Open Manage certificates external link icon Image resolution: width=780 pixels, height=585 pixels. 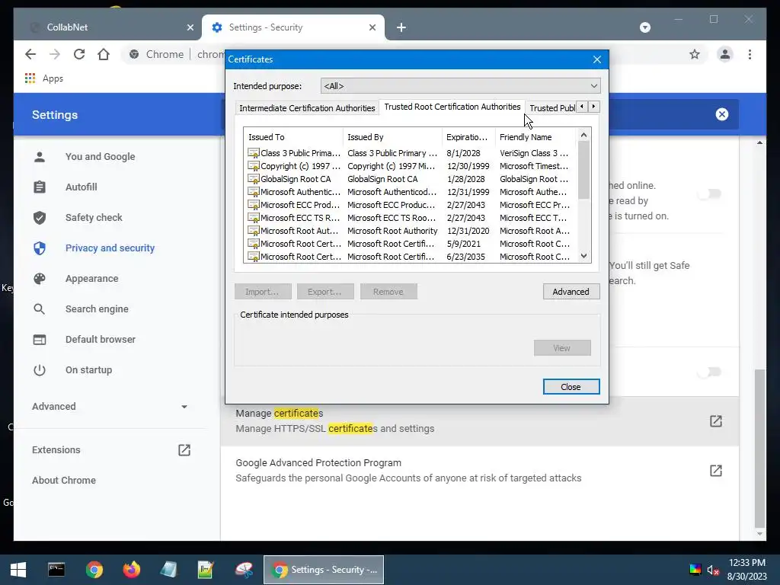[715, 420]
